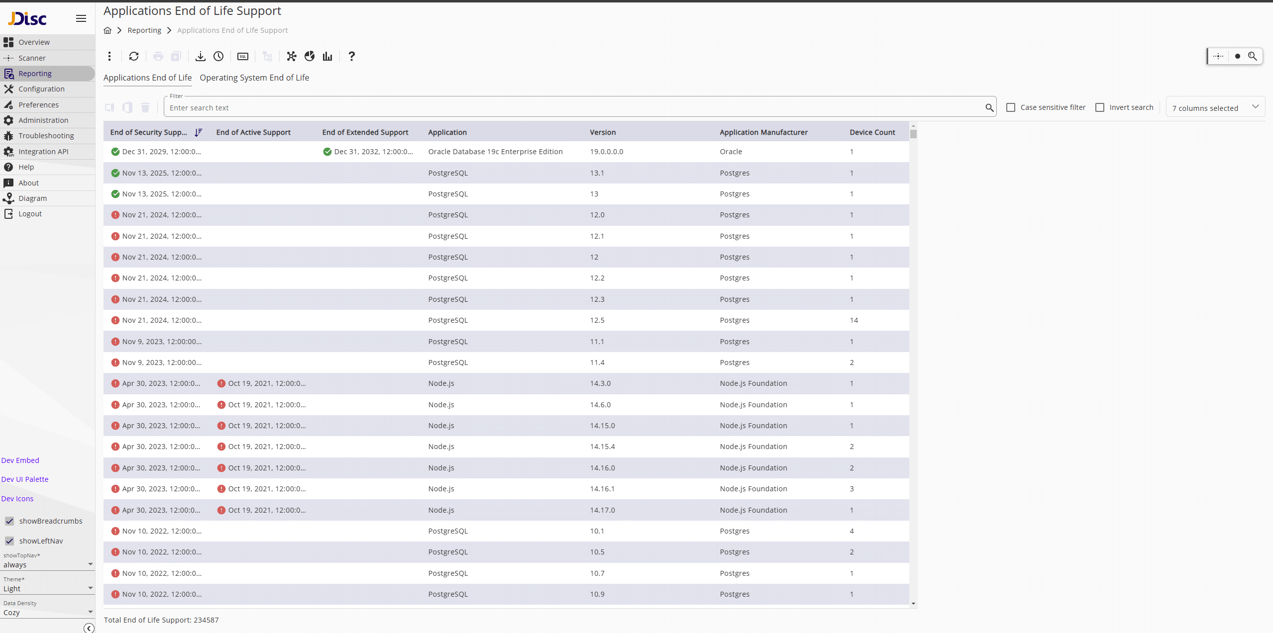The image size is (1273, 633).
Task: Click the question mark help icon
Action: 351,56
